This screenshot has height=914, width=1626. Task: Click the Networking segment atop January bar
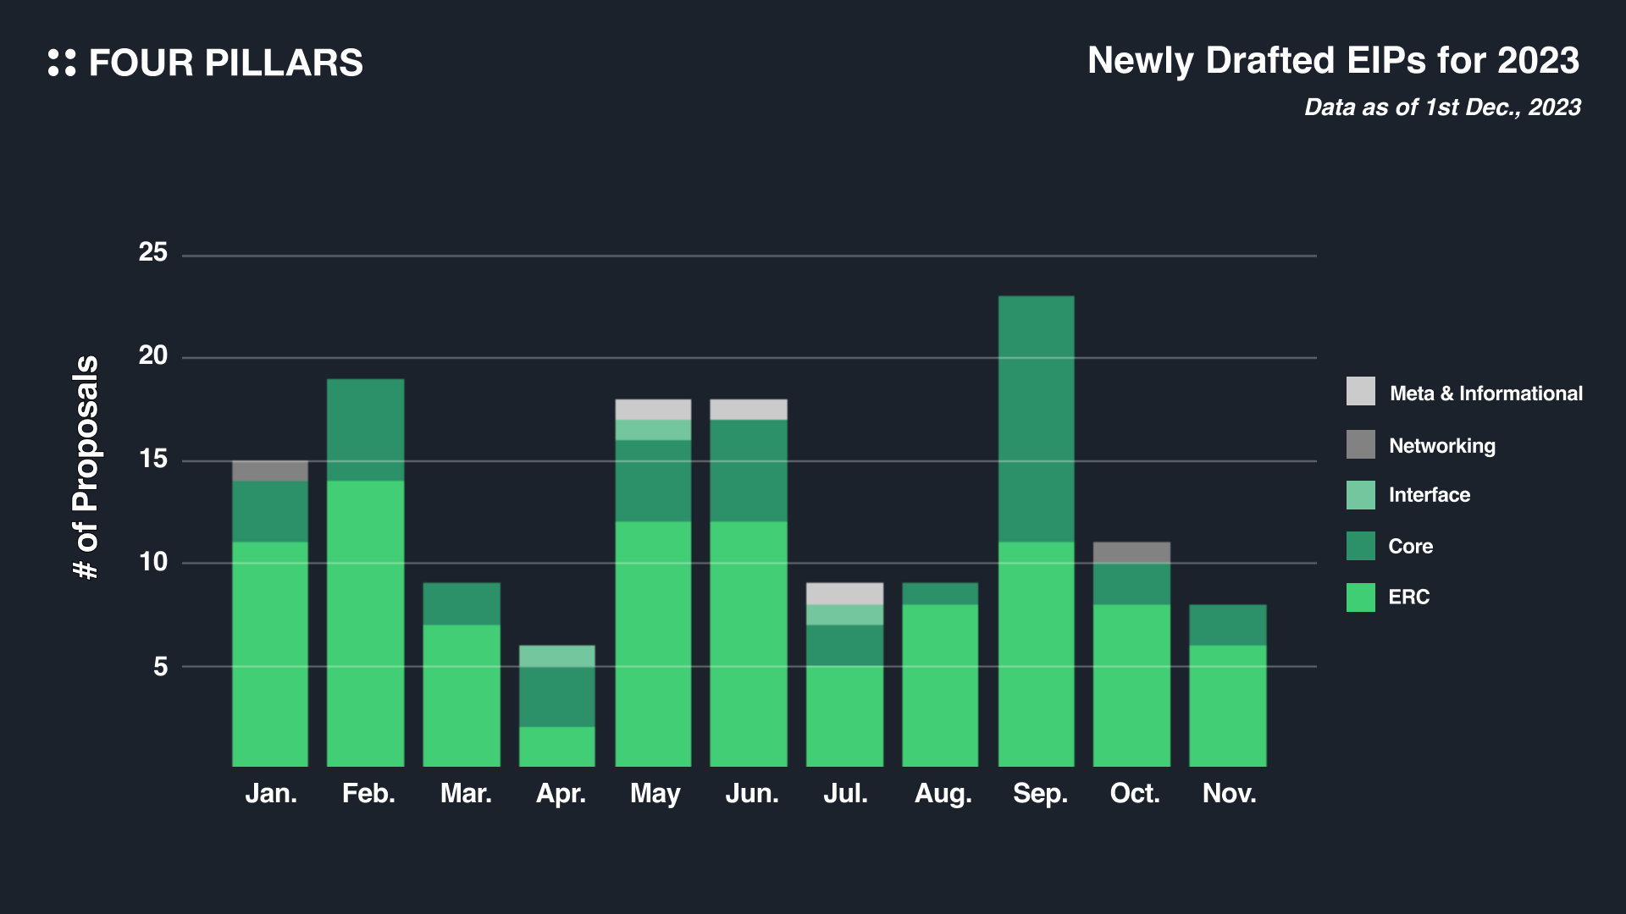(270, 471)
